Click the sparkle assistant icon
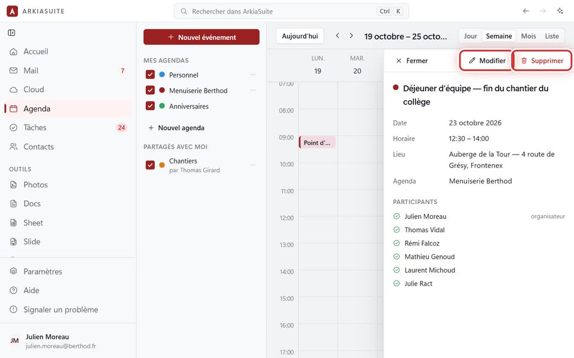574x358 pixels. pos(560,11)
